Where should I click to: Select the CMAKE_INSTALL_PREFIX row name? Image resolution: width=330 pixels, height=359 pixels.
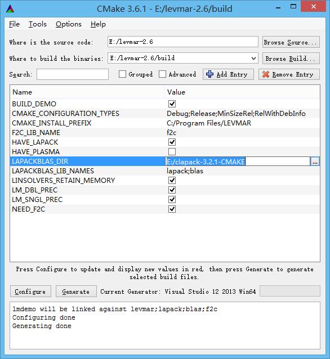pos(52,123)
